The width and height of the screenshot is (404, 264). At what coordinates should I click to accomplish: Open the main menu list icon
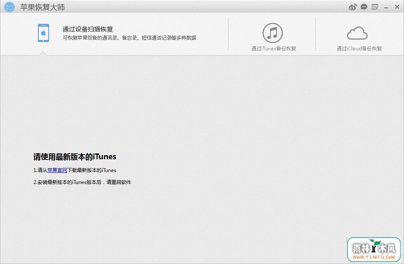[x=375, y=7]
